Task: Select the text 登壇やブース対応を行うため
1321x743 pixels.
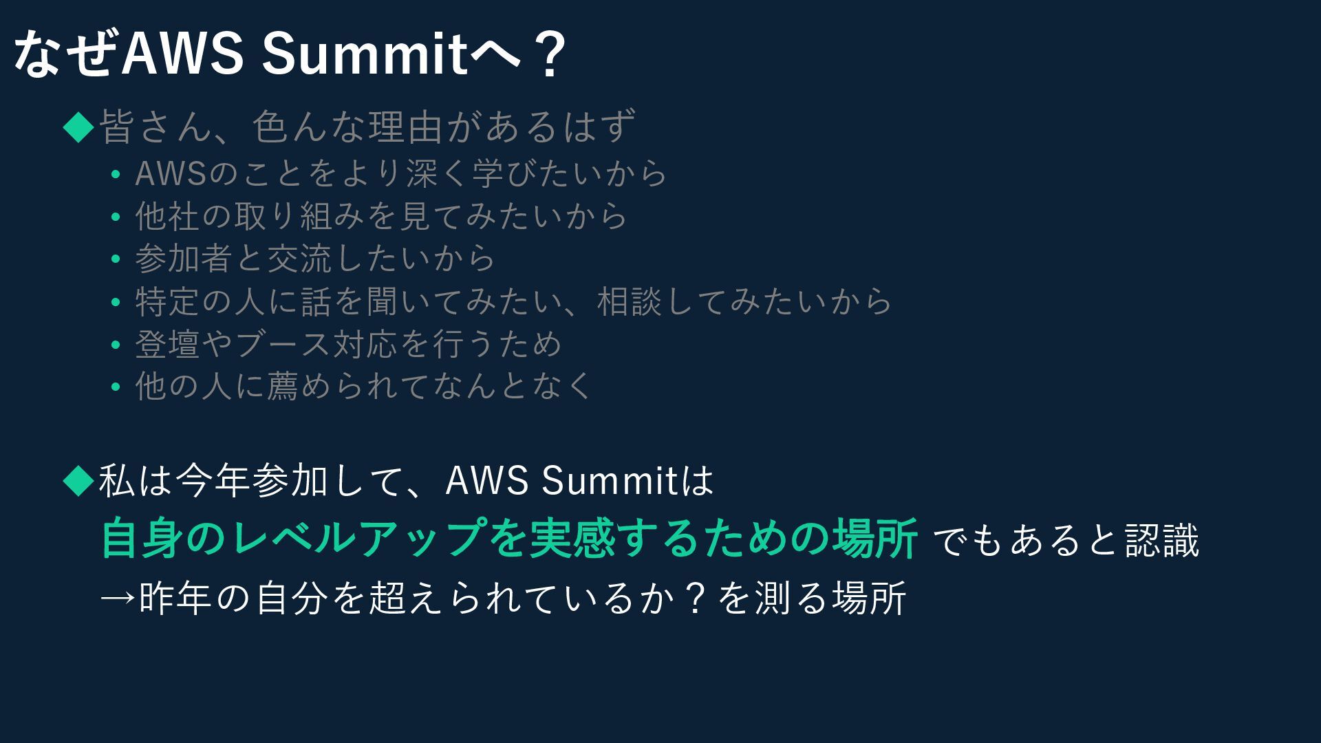Action: coord(349,343)
